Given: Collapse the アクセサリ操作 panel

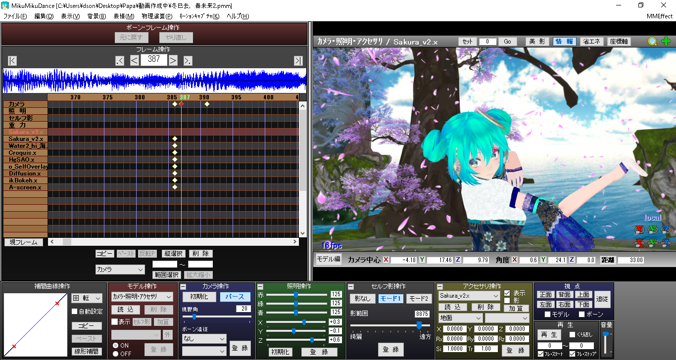Looking at the screenshot, I should pos(440,287).
